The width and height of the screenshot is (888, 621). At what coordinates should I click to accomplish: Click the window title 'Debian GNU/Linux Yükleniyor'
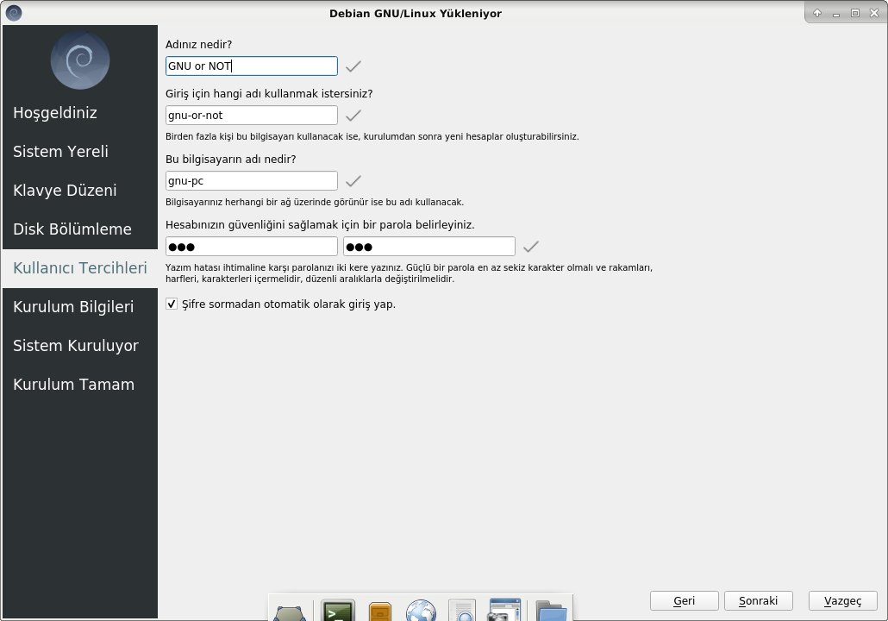pyautogui.click(x=416, y=13)
